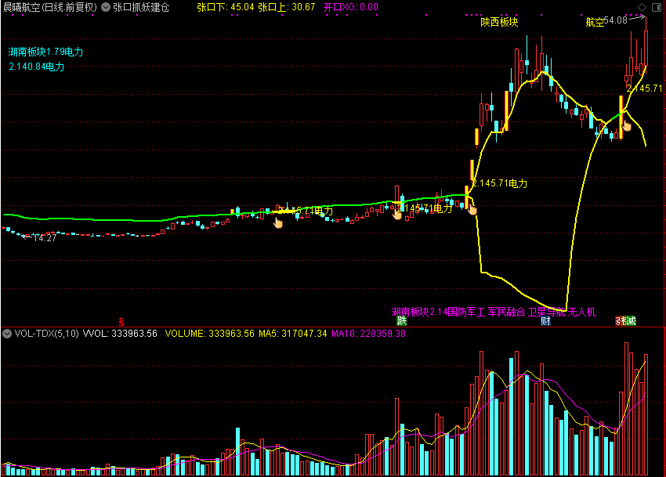Click the yellow 航空 label
The height and width of the screenshot is (477, 666).
595,22
